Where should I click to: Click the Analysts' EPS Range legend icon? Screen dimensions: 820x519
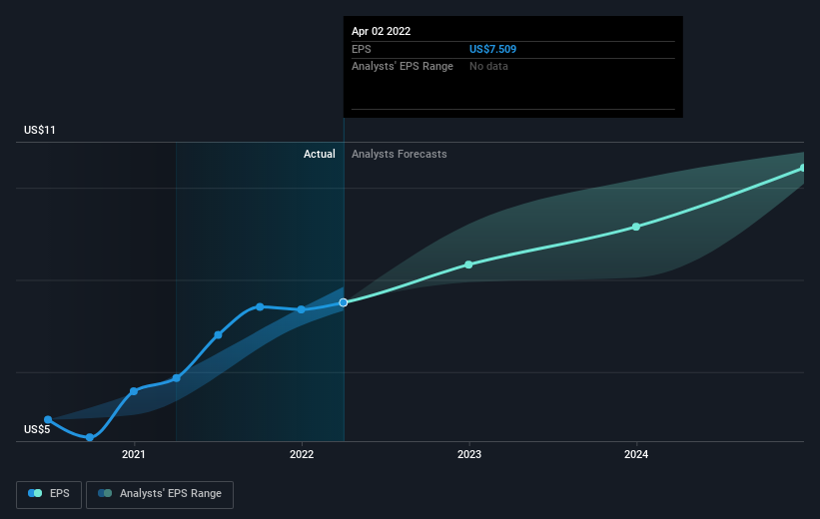point(105,493)
